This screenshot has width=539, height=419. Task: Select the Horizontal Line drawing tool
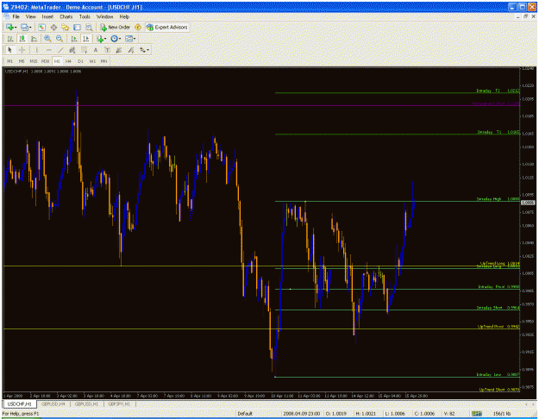[48, 50]
